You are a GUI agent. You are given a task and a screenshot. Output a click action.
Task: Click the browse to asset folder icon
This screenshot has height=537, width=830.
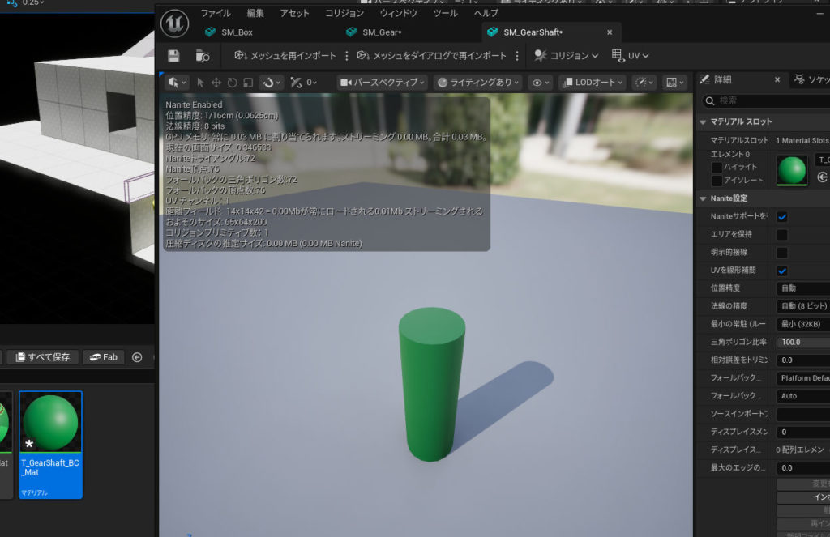tap(203, 56)
